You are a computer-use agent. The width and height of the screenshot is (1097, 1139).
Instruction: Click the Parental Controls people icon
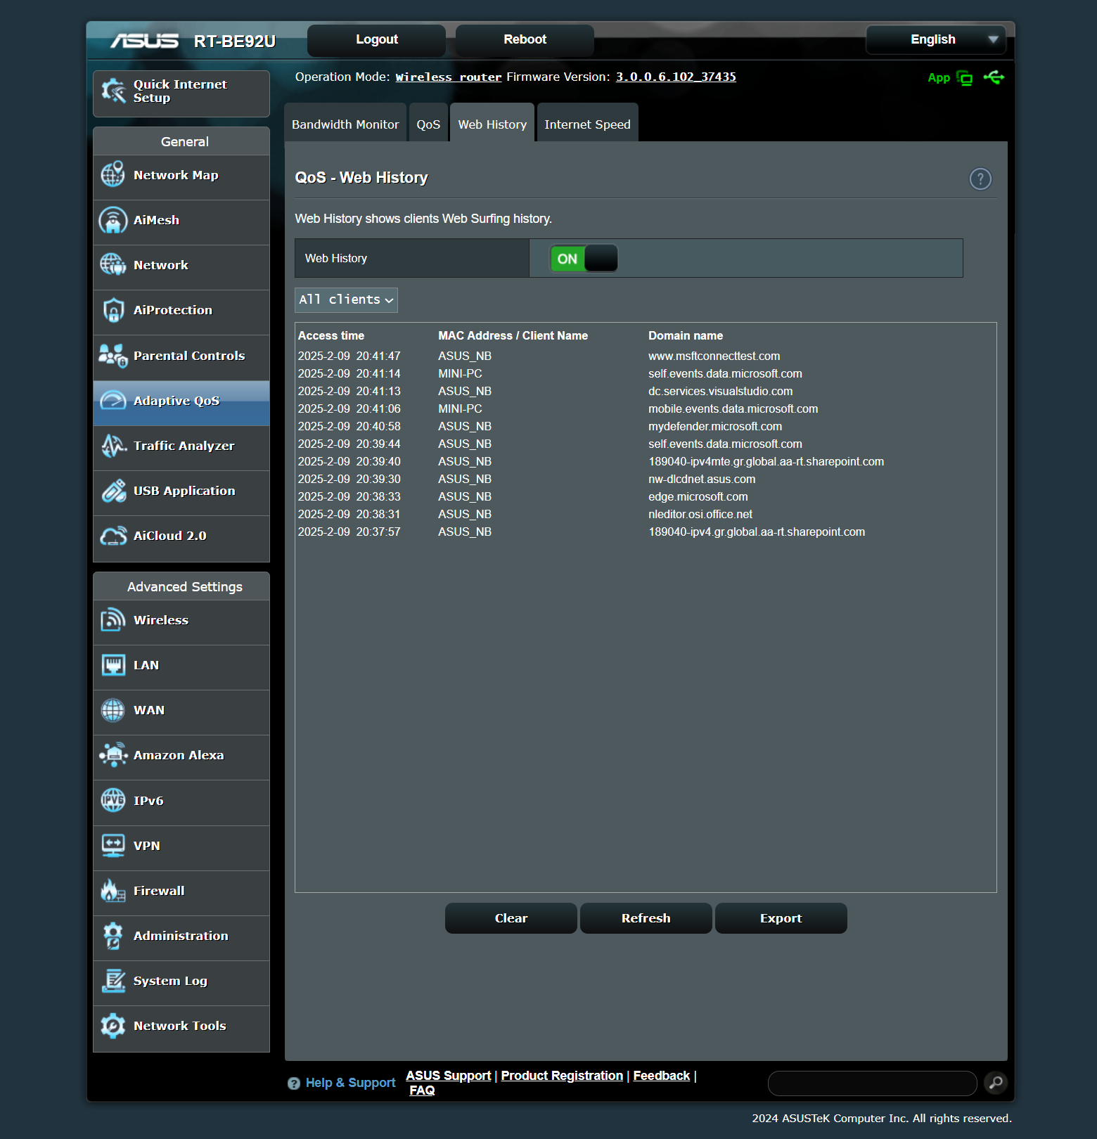point(113,356)
